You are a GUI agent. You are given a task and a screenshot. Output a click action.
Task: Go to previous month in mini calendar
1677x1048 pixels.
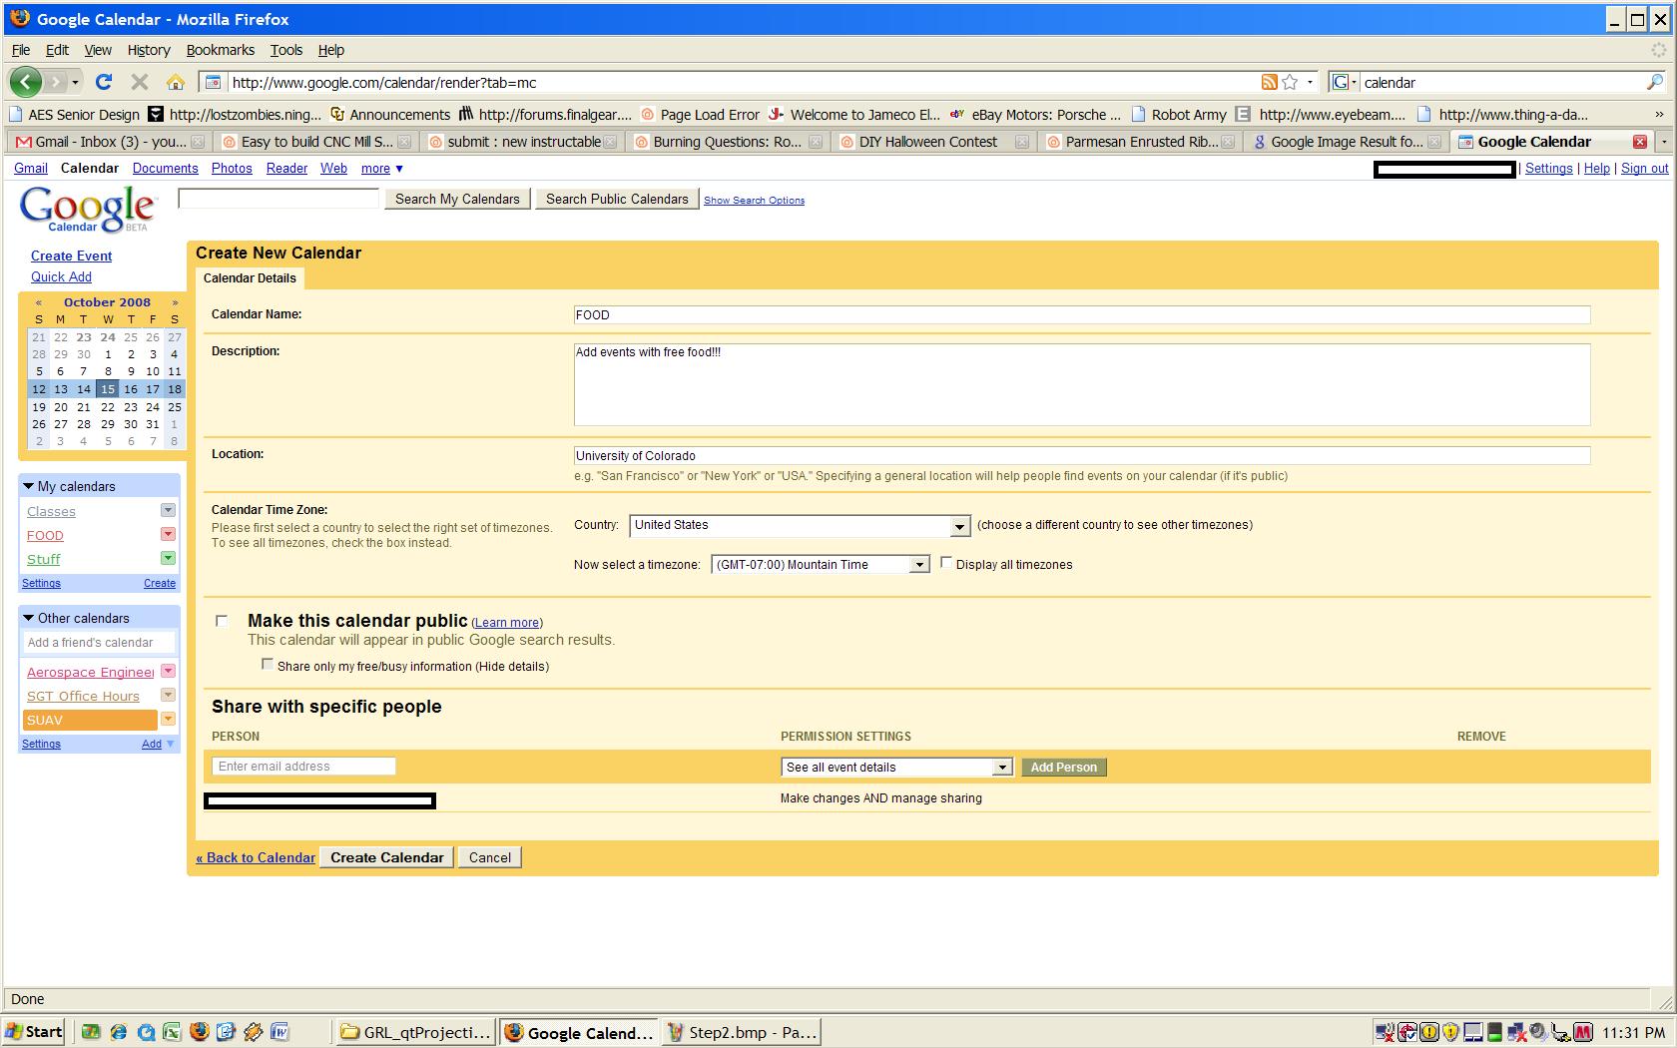(x=39, y=302)
